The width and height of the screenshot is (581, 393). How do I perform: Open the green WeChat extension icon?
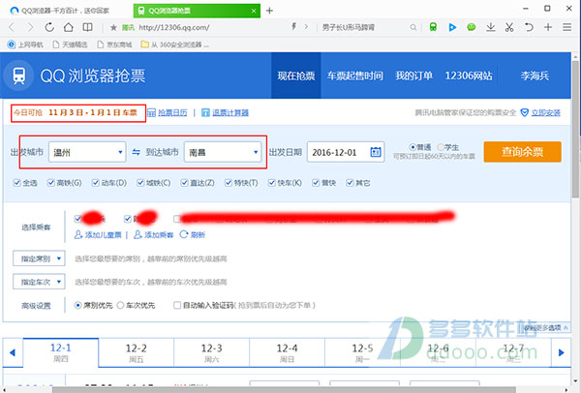point(471,27)
